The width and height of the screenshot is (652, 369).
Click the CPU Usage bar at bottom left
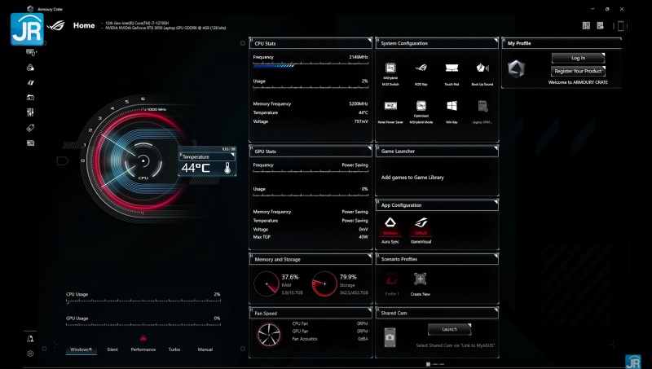coord(143,301)
